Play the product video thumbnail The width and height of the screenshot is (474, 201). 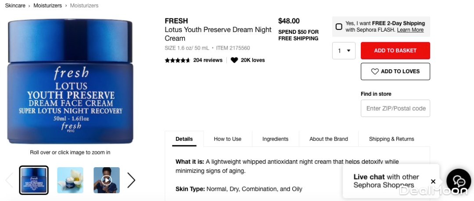coord(107,180)
